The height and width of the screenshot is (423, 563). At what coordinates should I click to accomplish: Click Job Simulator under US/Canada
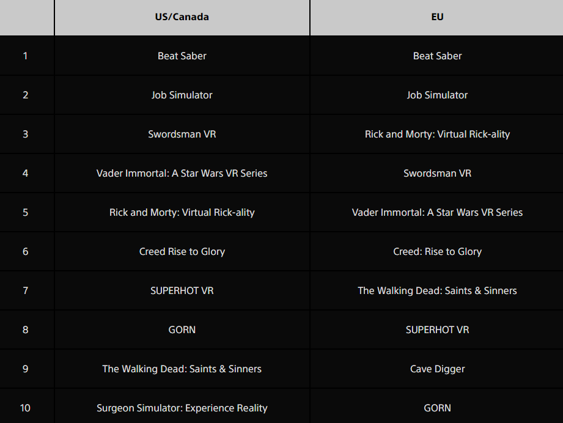[182, 95]
